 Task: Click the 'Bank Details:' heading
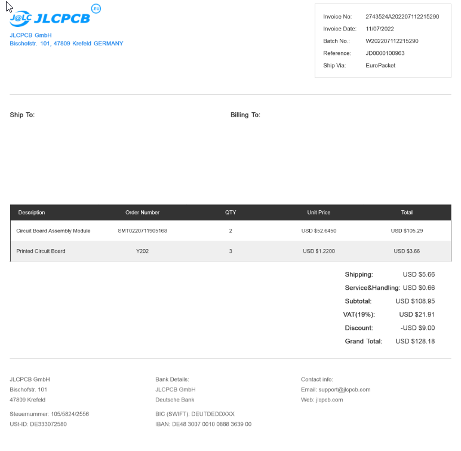pyautogui.click(x=172, y=379)
